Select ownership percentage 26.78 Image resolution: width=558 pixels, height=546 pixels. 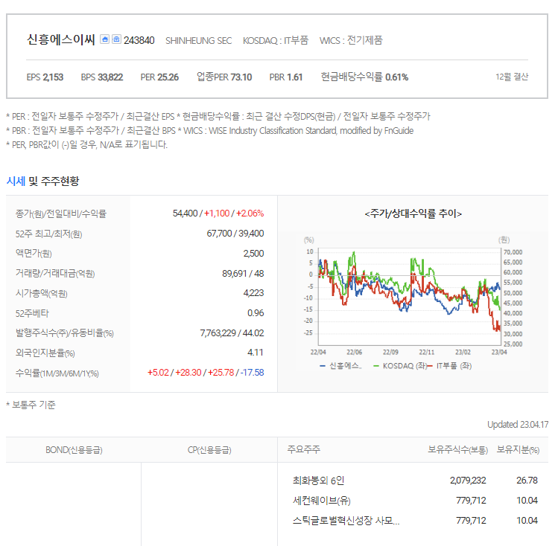(527, 481)
